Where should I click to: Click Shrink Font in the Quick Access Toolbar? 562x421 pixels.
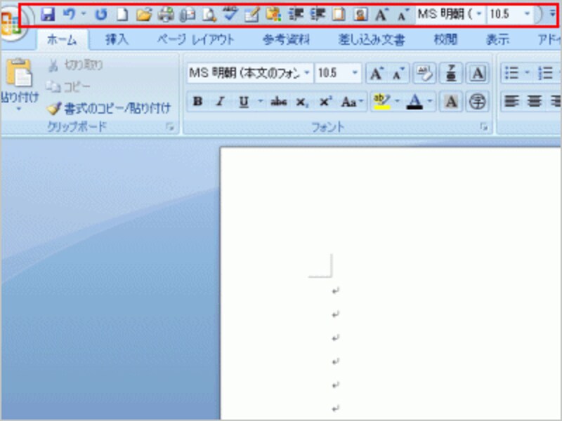click(x=403, y=15)
